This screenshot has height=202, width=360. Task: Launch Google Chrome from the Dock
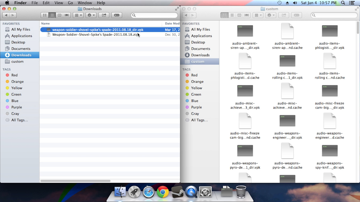(x=163, y=192)
